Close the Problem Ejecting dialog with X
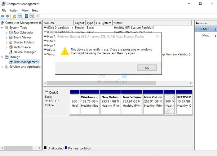217x156 pixels. click(x=157, y=36)
